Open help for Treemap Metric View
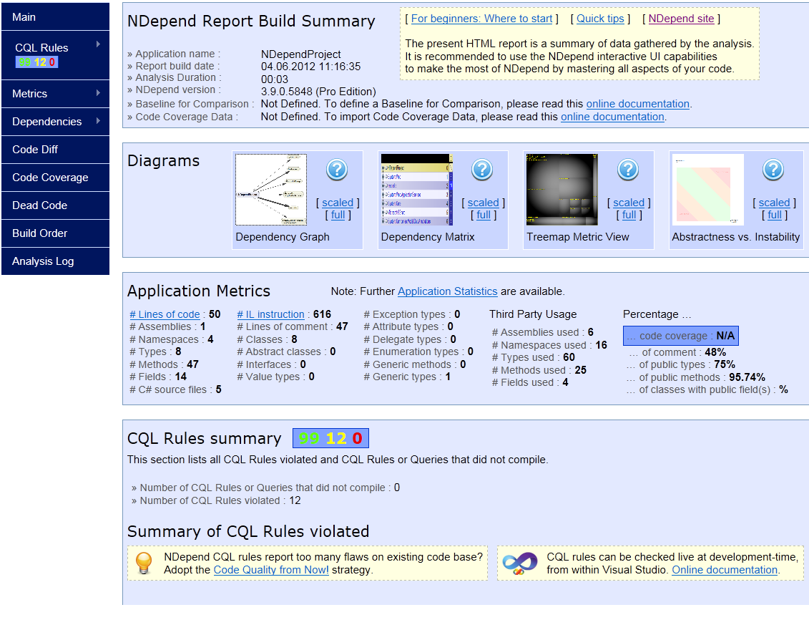 [x=628, y=170]
